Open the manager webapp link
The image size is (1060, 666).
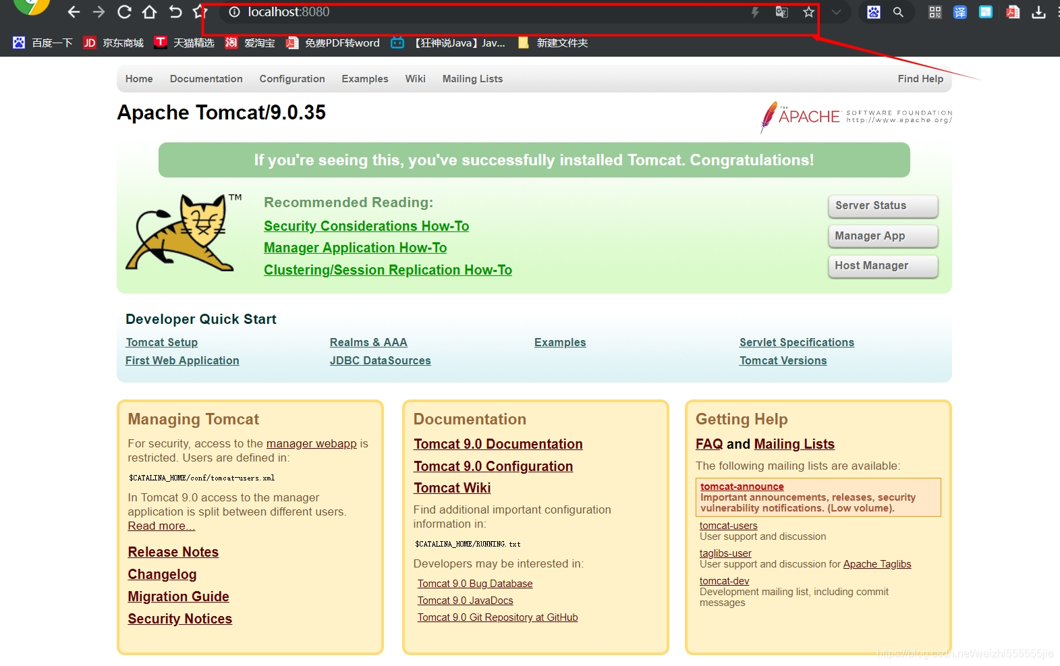click(x=312, y=443)
